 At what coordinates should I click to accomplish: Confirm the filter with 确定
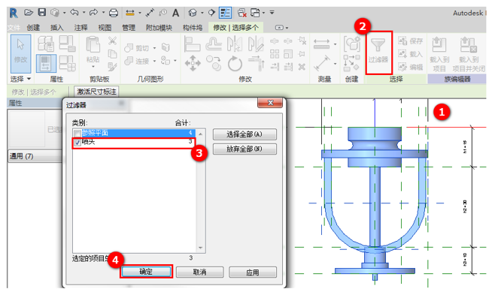[146, 272]
